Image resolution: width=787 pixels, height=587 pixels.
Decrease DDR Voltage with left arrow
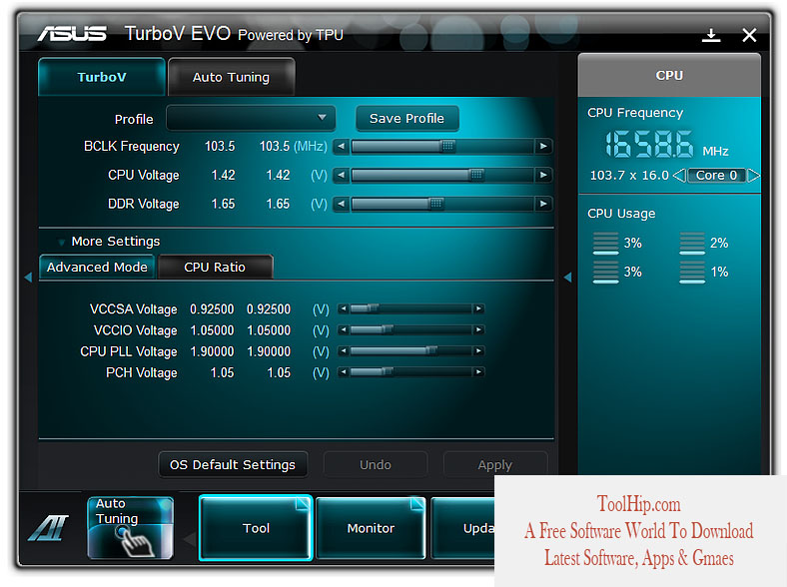click(x=342, y=204)
